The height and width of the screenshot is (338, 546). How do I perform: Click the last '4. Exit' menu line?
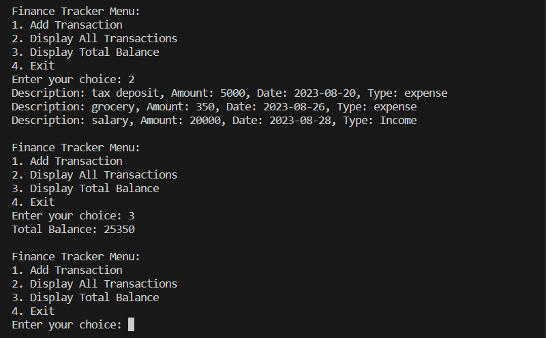tap(33, 311)
